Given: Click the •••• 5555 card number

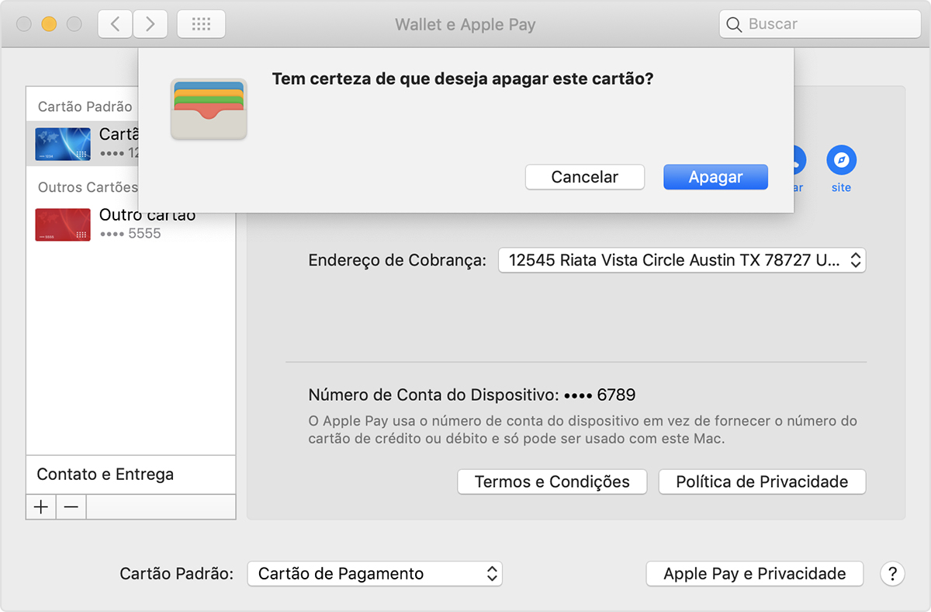Looking at the screenshot, I should pyautogui.click(x=130, y=233).
